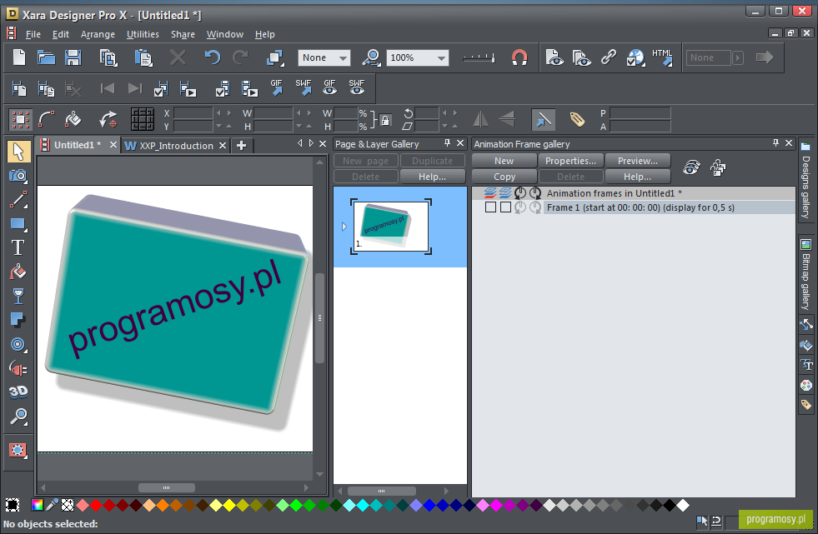Select the Contour tool
The height and width of the screenshot is (534, 818).
[18, 344]
